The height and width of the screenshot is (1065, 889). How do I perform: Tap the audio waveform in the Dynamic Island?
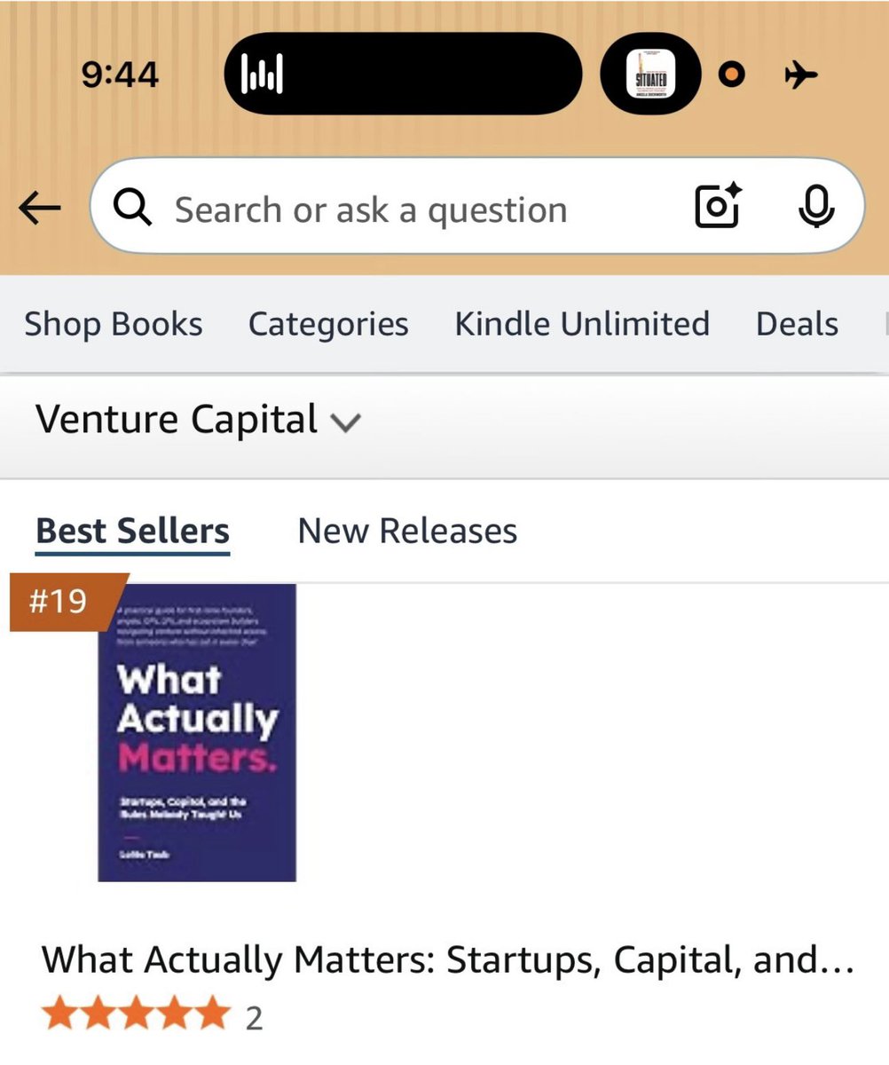click(x=262, y=75)
